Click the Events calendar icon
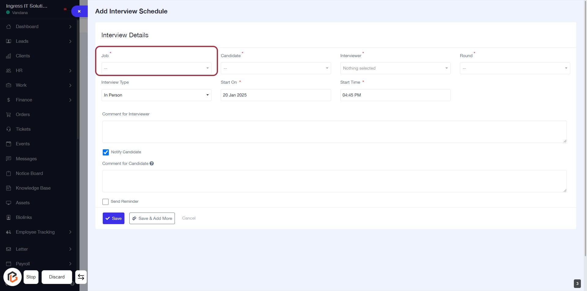The image size is (587, 291). tap(9, 144)
